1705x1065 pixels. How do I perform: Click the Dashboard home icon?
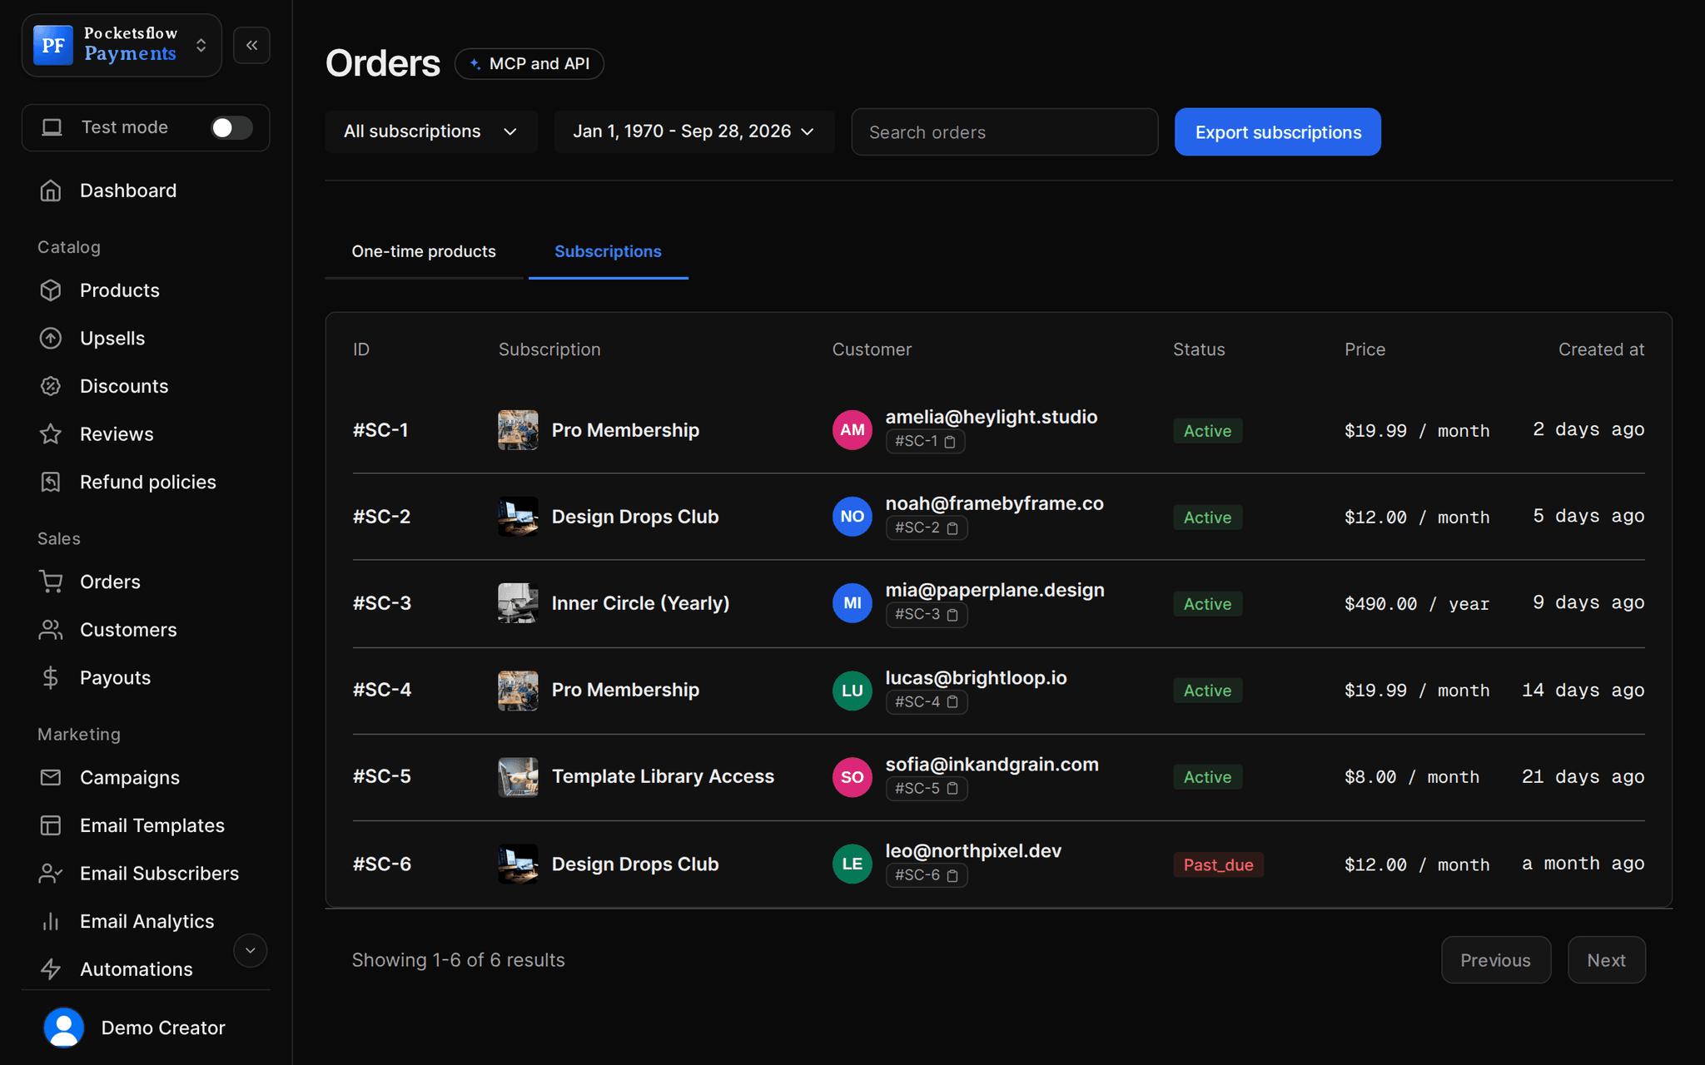pyautogui.click(x=51, y=191)
